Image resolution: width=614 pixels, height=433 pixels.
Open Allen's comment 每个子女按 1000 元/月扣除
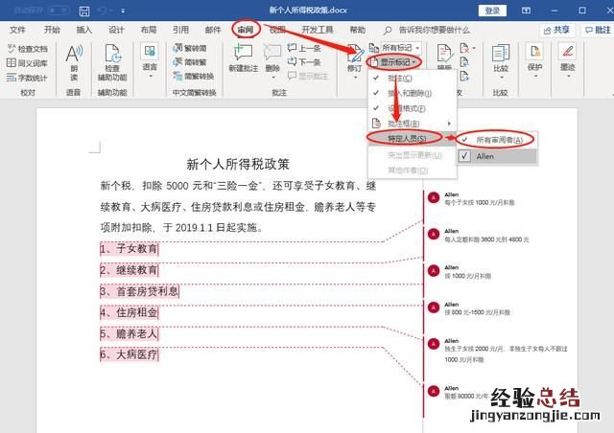(x=480, y=203)
